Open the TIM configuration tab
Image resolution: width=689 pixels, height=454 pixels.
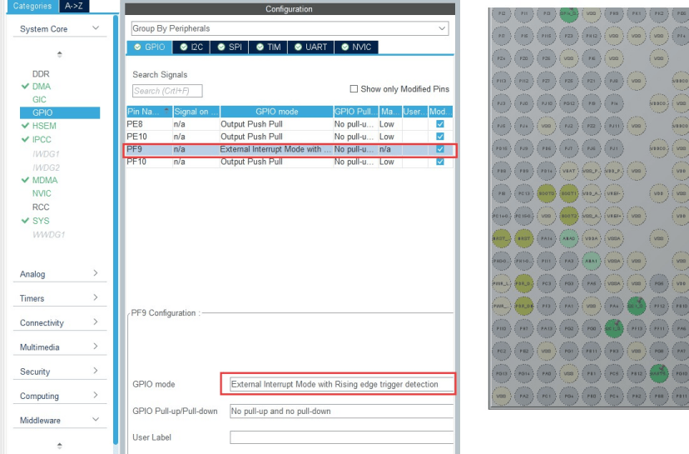click(268, 47)
